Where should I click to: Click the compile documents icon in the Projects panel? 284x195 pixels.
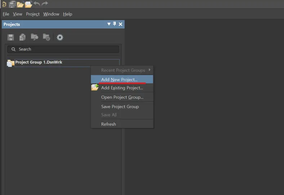coord(22,37)
